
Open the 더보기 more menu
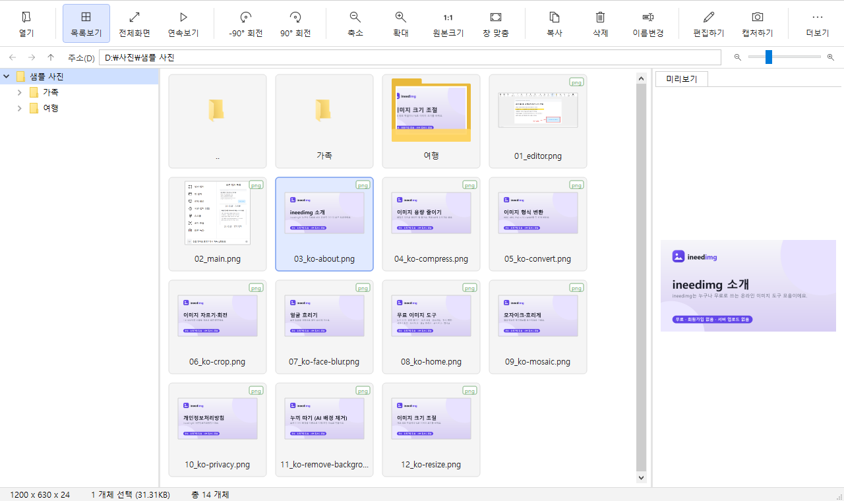818,24
